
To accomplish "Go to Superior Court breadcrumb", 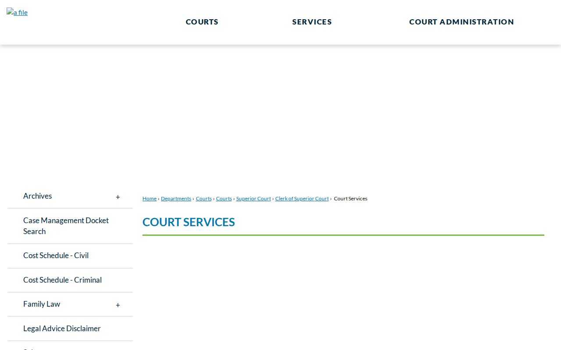I will [254, 199].
